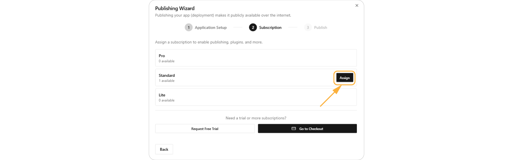Assign the Standard subscription
The image size is (513, 160).
point(345,78)
